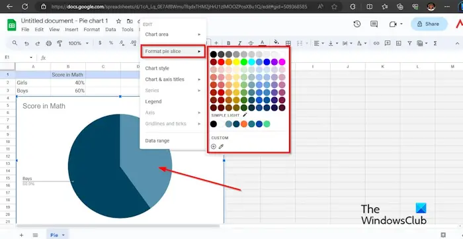Open comments panel icon
Image resolution: width=463 pixels, height=239 pixels.
[374, 24]
